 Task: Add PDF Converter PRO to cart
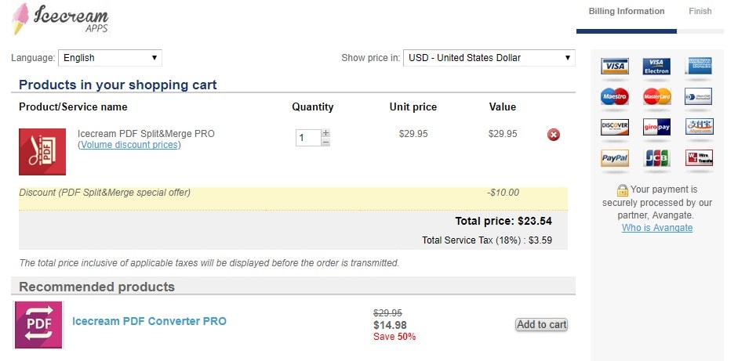541,325
